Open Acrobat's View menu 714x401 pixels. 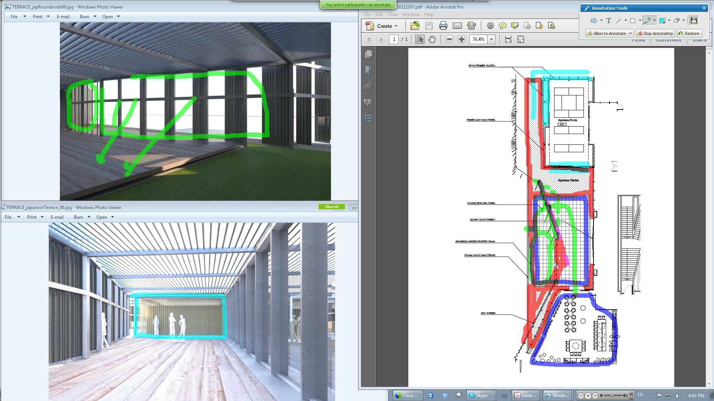(393, 14)
